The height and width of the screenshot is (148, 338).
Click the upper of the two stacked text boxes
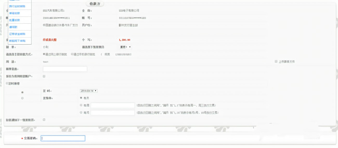pyautogui.click(x=113, y=105)
